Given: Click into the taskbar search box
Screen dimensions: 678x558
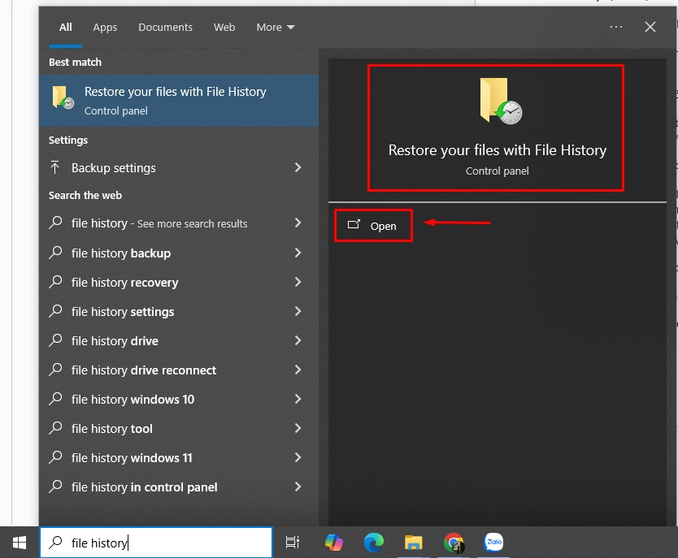Looking at the screenshot, I should pos(156,543).
